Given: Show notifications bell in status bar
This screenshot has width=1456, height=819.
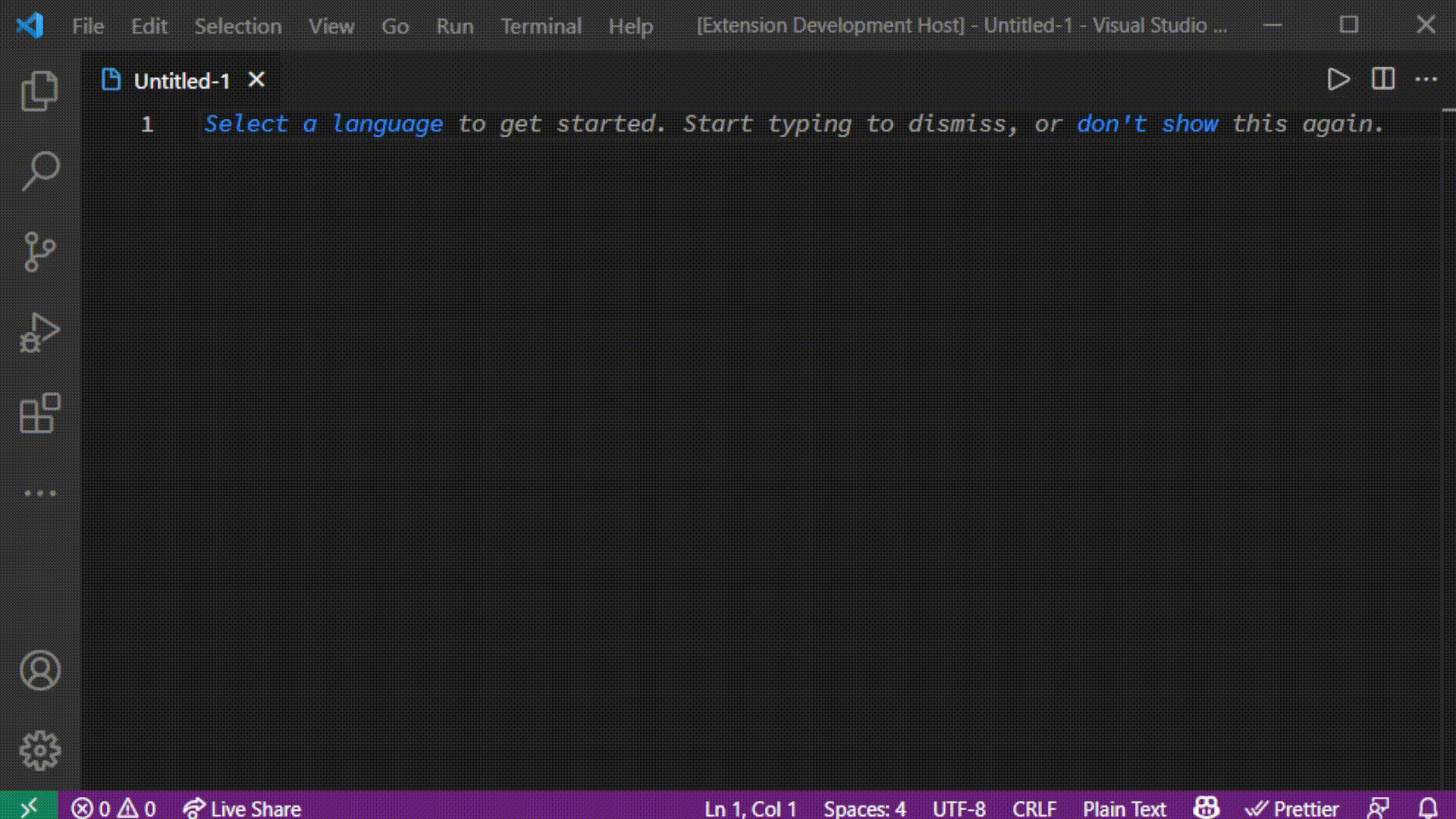Looking at the screenshot, I should [1428, 808].
